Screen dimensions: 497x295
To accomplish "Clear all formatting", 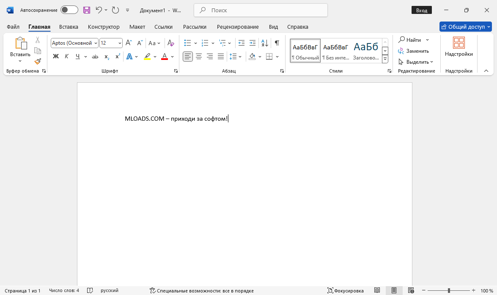I will coord(170,43).
